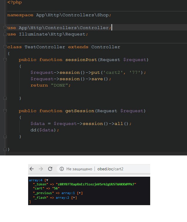
Task: Click the class closing brace fold marker
Action: click(x=5, y=149)
